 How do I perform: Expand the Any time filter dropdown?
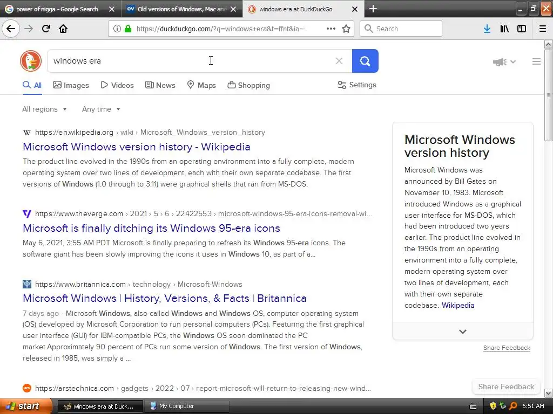[101, 109]
